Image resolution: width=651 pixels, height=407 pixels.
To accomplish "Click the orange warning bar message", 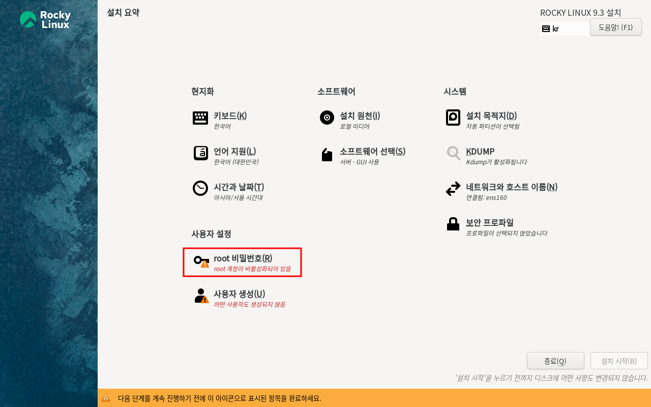I will 219,398.
